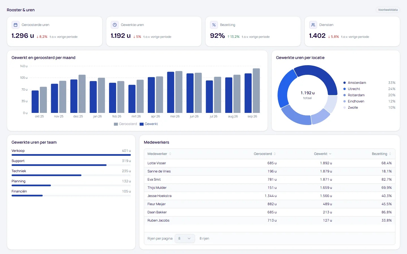Click the Geroosterd column header label
Image resolution: width=407 pixels, height=254 pixels.
(x=263, y=154)
